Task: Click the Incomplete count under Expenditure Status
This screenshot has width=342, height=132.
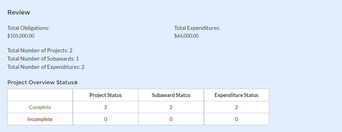Action: click(236, 119)
